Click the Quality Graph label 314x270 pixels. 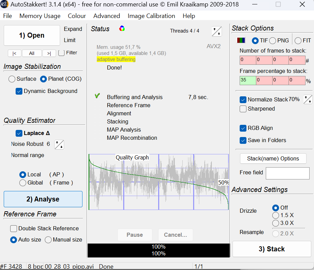click(x=132, y=157)
